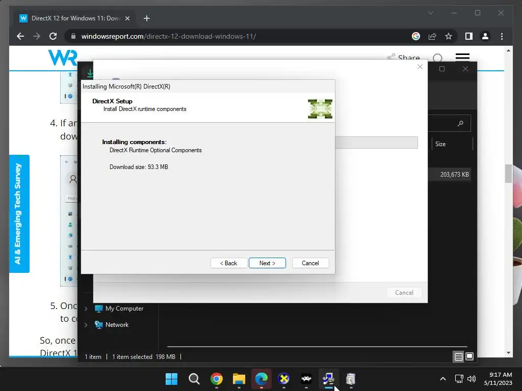Expand My Computer in File Explorer
The height and width of the screenshot is (391, 522).
pyautogui.click(x=86, y=309)
